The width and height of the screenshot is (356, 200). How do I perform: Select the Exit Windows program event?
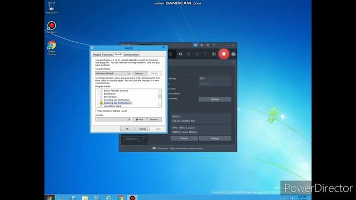pyautogui.click(x=111, y=97)
